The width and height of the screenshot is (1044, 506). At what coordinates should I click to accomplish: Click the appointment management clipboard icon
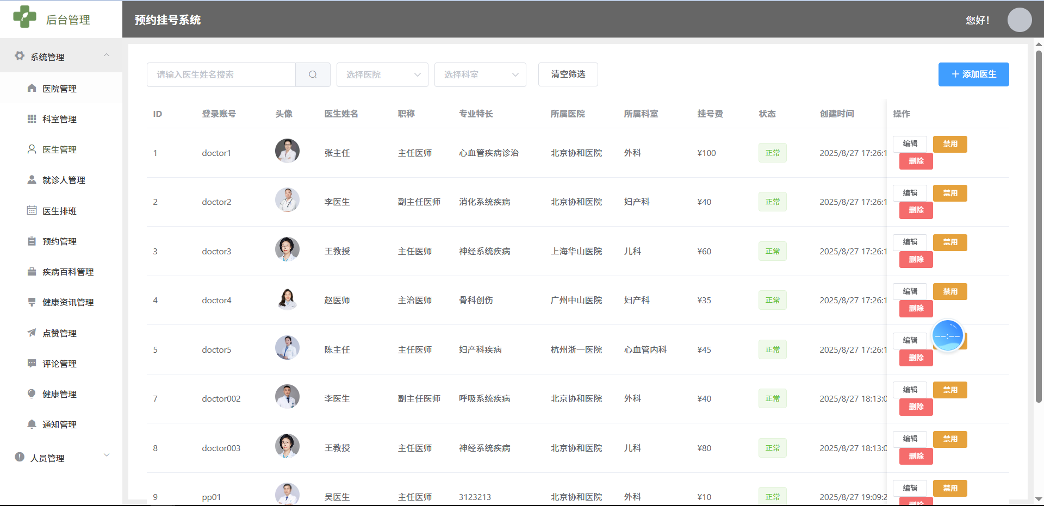32,241
